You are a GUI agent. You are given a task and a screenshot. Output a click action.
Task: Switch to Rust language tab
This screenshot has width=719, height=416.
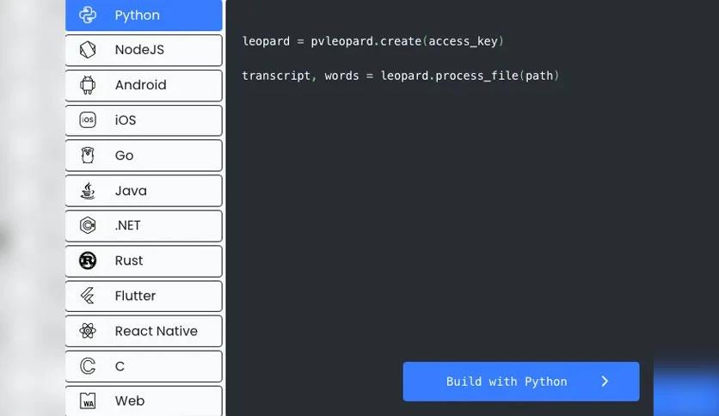point(144,261)
